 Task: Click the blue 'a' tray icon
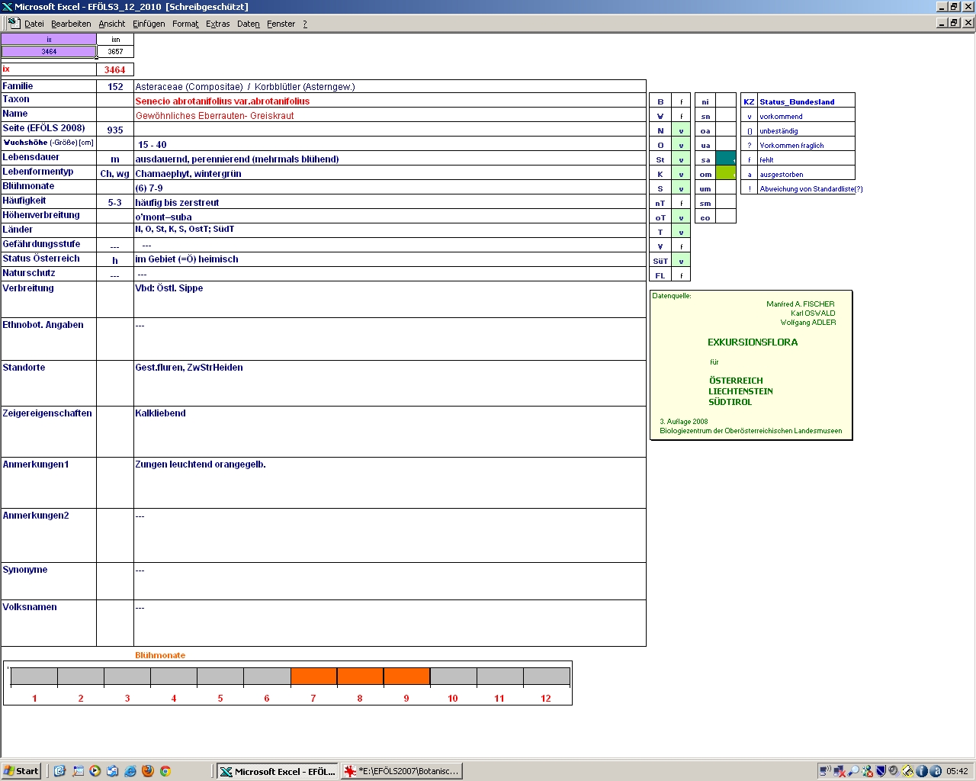(935, 771)
